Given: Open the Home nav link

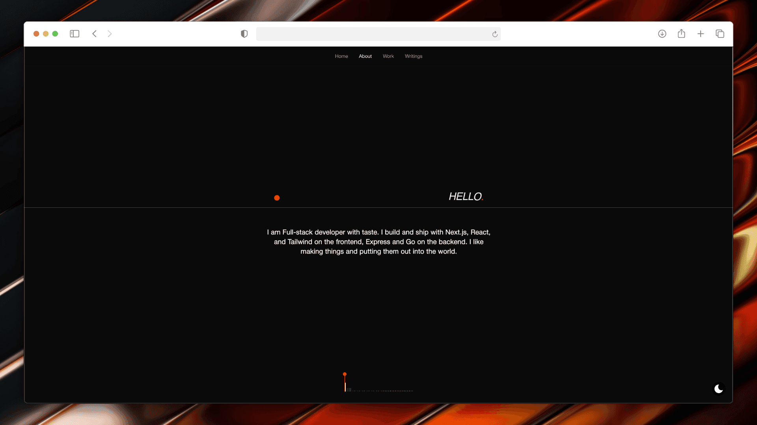Looking at the screenshot, I should tap(341, 56).
